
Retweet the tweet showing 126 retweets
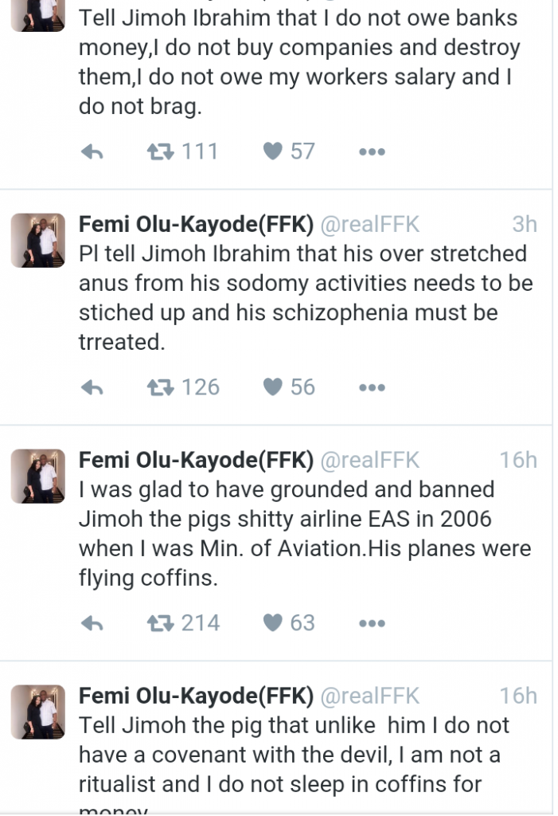point(162,387)
